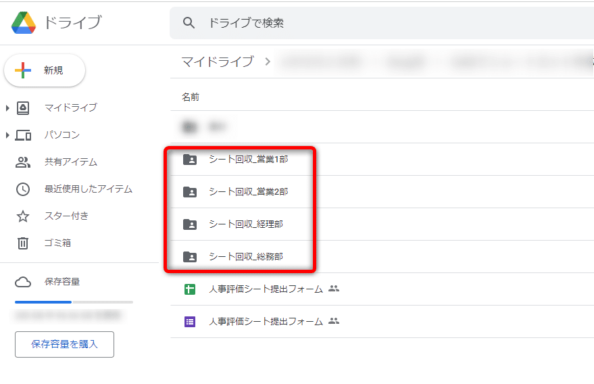The image size is (594, 384).
Task: Click the breadcrumb chevron after マイドライブ
Action: coord(268,62)
